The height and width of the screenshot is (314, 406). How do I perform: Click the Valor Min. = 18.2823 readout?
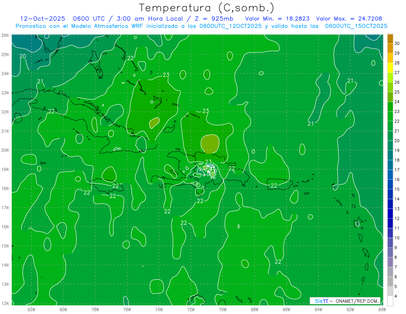click(278, 19)
